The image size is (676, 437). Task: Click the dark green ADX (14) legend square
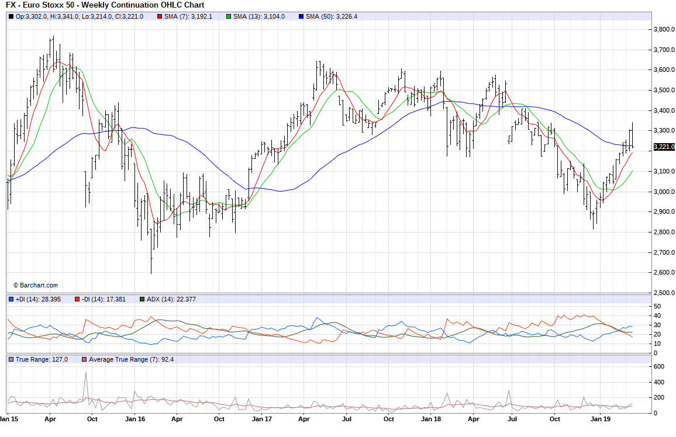pyautogui.click(x=142, y=299)
